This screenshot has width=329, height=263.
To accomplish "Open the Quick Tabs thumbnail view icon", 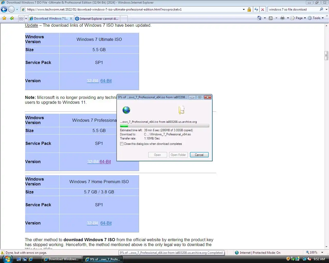I will tap(21, 18).
